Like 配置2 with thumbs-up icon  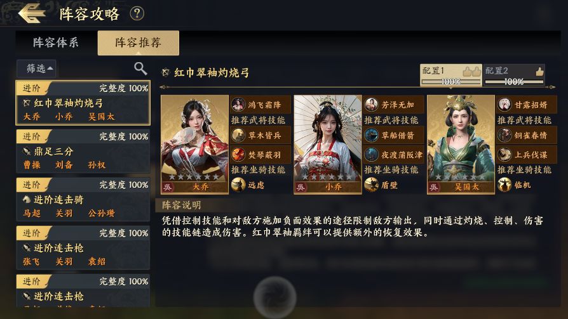click(x=540, y=71)
